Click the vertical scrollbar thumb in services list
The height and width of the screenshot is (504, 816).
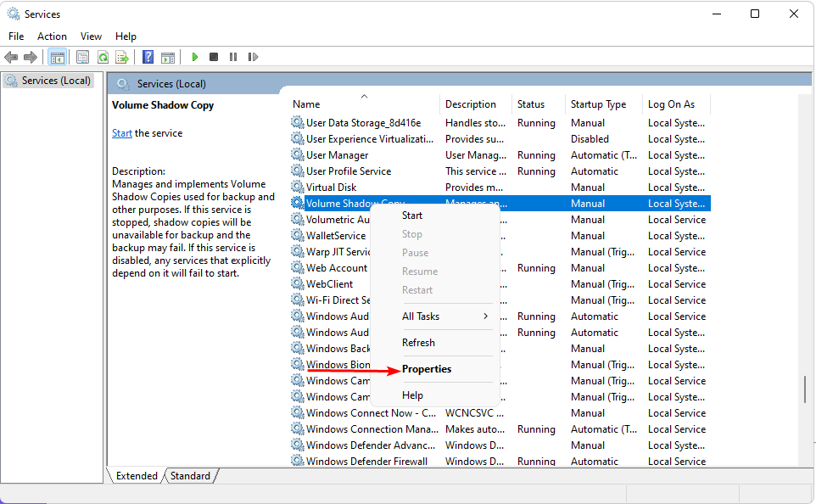click(805, 389)
